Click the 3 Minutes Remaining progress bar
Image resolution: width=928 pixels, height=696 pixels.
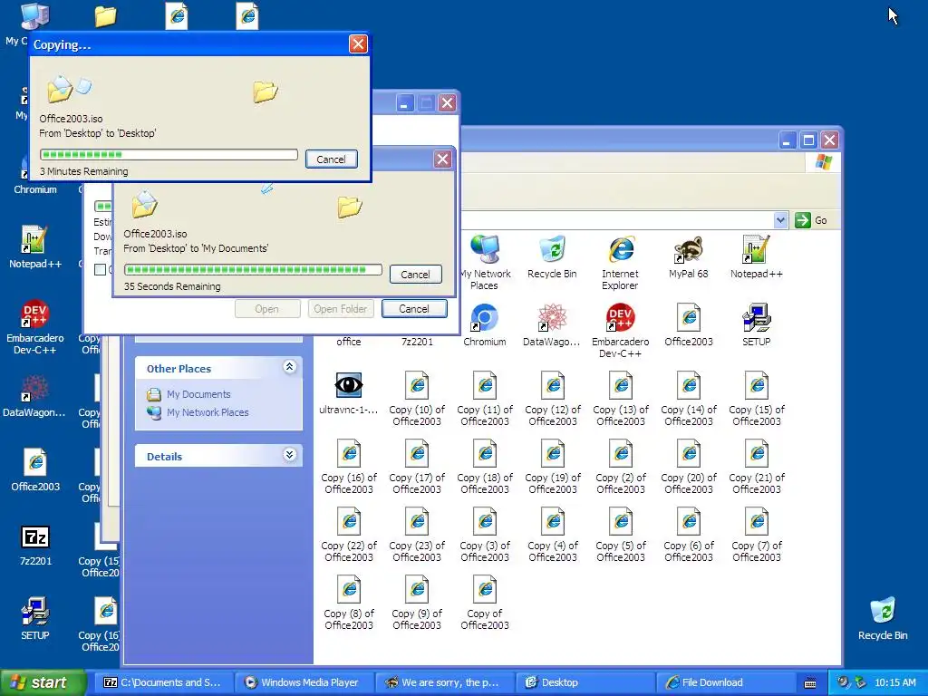169,154
